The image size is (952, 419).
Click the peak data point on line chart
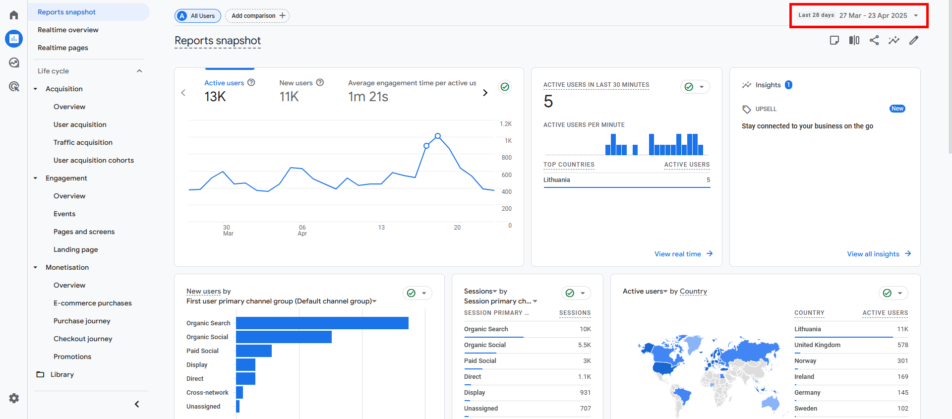point(438,136)
